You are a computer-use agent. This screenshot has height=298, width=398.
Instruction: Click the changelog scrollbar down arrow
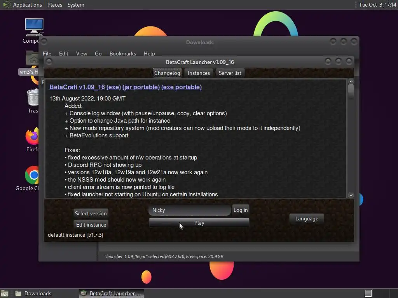[x=351, y=195]
